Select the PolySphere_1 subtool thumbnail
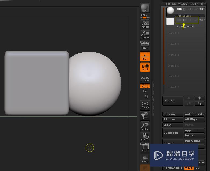The image size is (210, 171). pos(170,10)
